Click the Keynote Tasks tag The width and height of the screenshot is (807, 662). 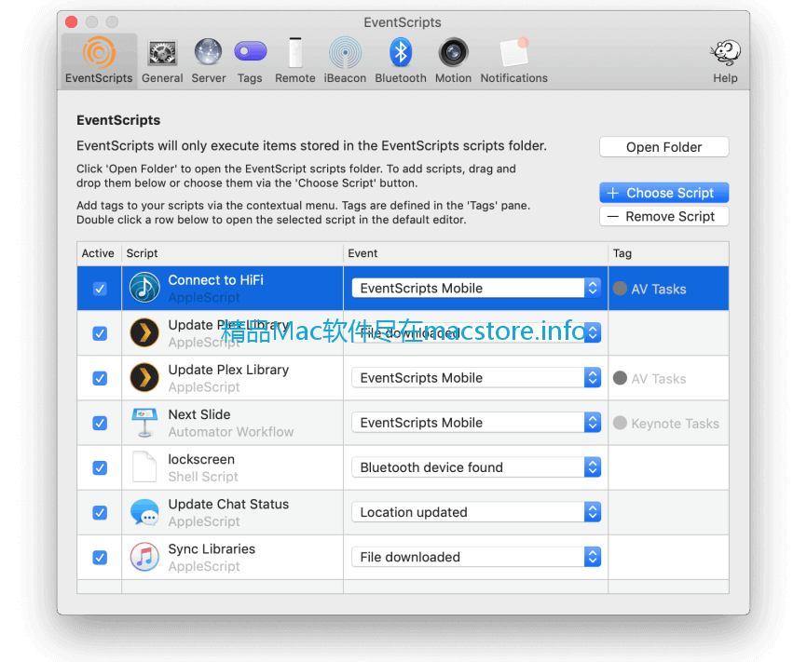(x=666, y=424)
